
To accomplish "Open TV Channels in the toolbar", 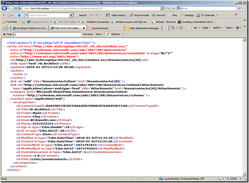I will [205, 15].
